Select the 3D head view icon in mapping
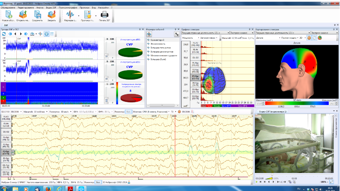The image size is (340, 191). 309,38
